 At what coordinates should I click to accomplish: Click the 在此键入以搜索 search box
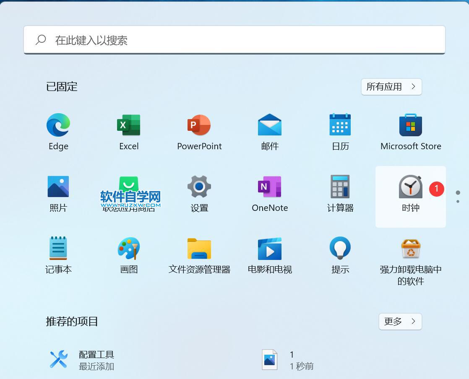click(234, 40)
